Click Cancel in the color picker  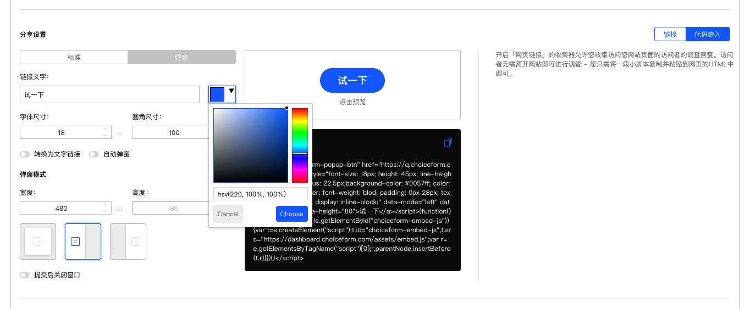(x=228, y=214)
